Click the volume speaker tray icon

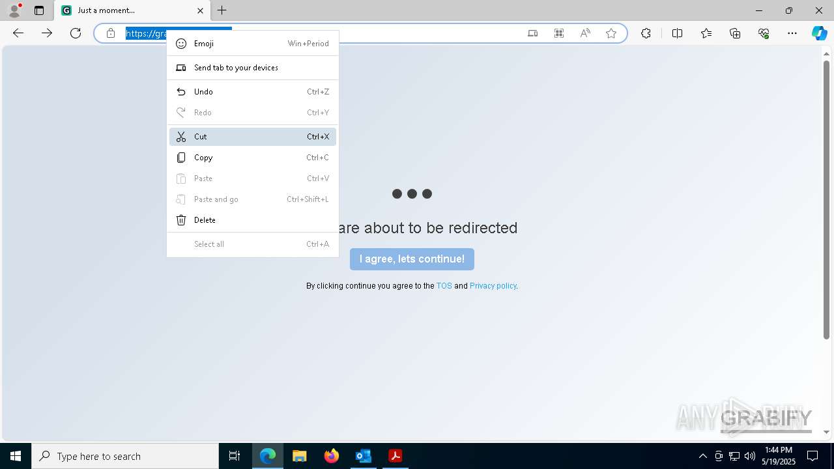pyautogui.click(x=750, y=456)
